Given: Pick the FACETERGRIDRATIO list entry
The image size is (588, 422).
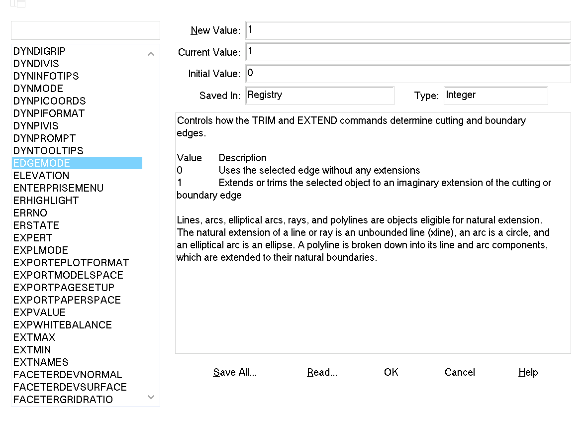Looking at the screenshot, I should click(x=63, y=400).
